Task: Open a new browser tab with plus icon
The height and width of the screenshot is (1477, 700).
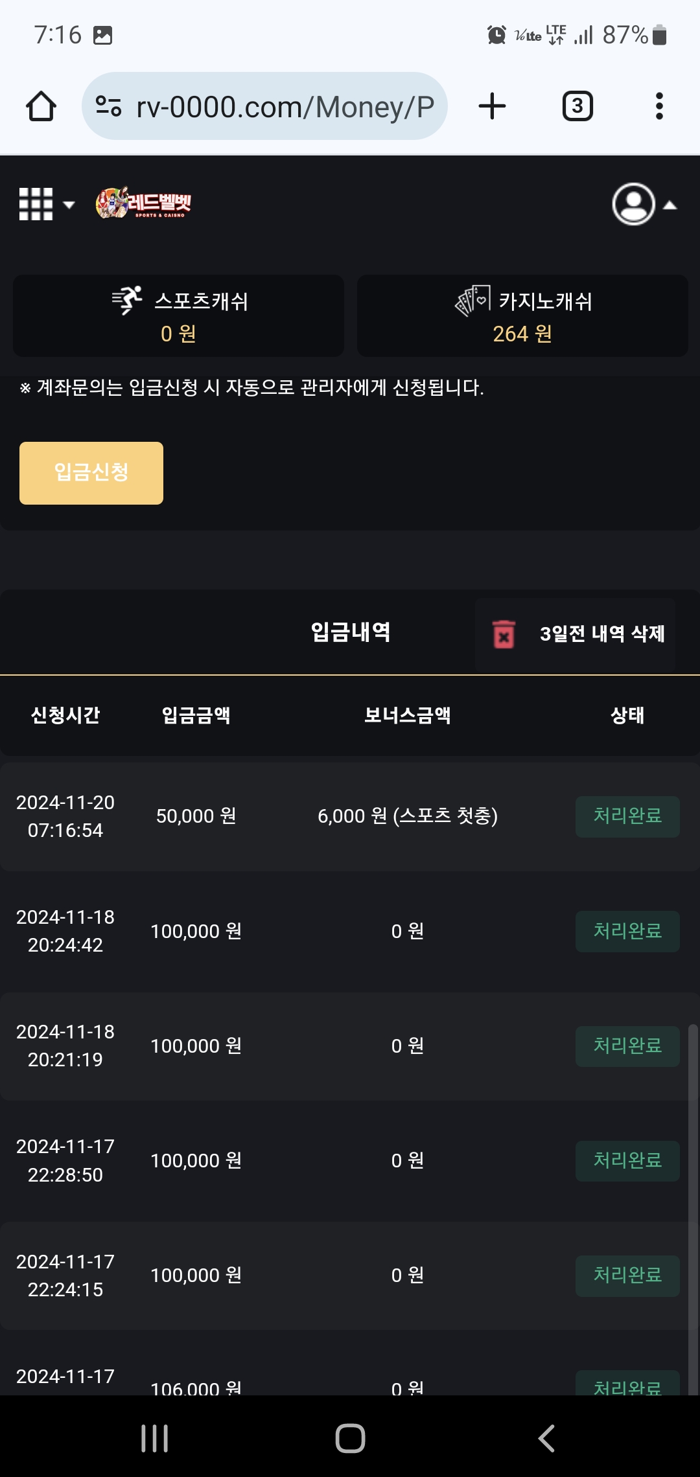Action: click(x=492, y=106)
